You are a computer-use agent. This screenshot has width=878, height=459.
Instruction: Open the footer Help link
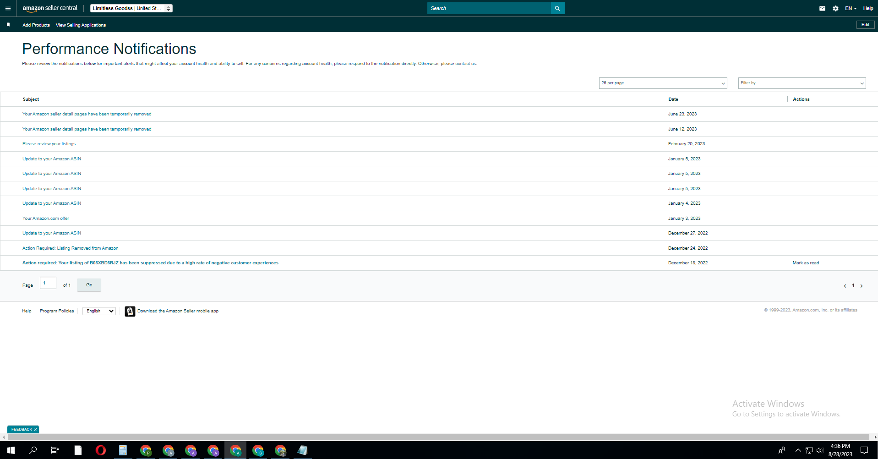[x=27, y=311]
